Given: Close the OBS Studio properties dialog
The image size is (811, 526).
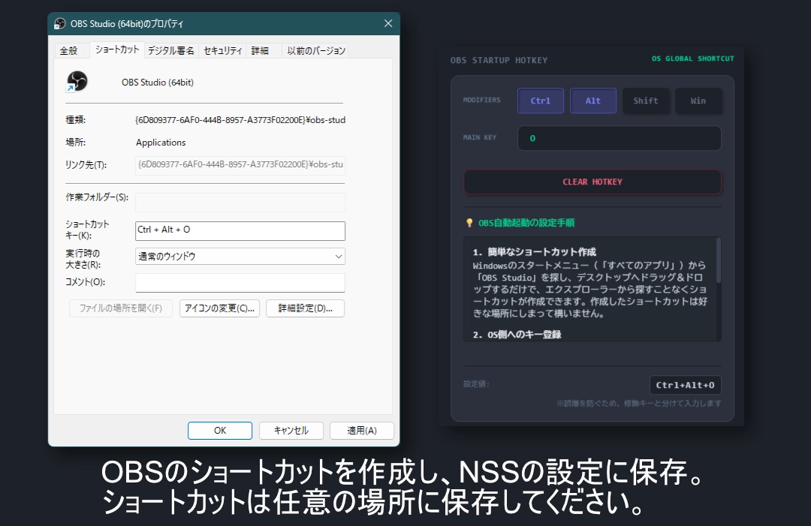Looking at the screenshot, I should (388, 24).
